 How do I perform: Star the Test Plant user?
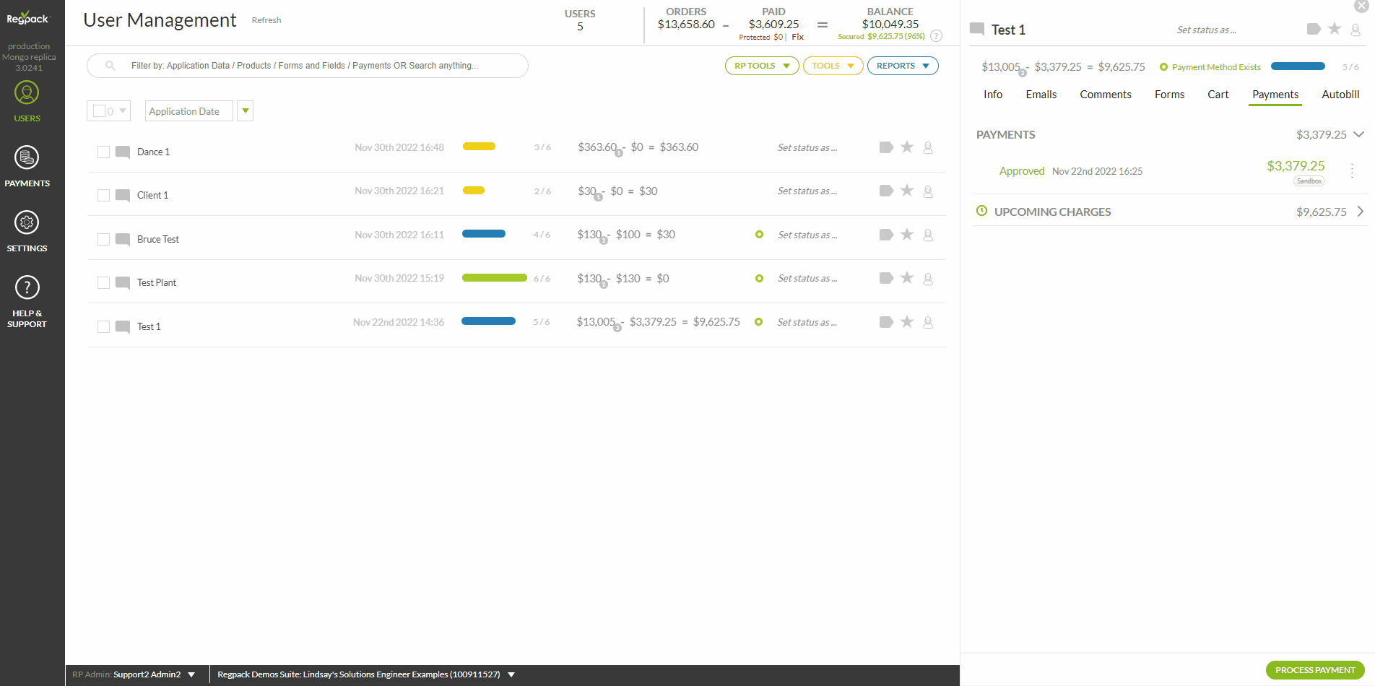click(907, 277)
